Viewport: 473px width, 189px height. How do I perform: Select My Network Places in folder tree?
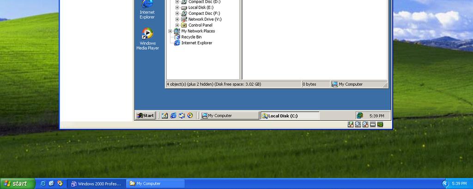(198, 31)
